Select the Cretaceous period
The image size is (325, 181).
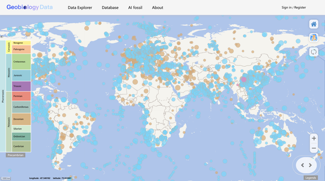pyautogui.click(x=21, y=62)
